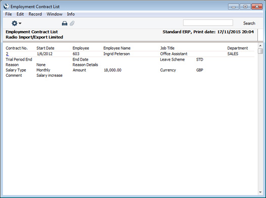Click the Leave Scheme label
266x198 pixels.
[172, 60]
